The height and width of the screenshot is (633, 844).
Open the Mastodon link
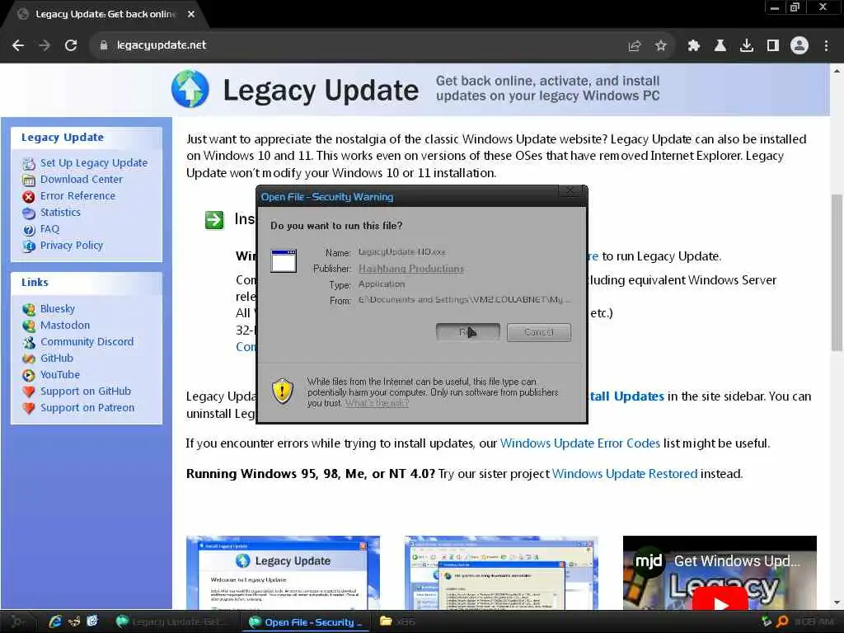click(65, 325)
